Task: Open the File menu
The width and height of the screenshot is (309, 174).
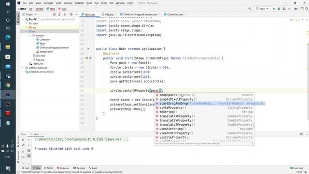Action: pyautogui.click(x=25, y=3)
